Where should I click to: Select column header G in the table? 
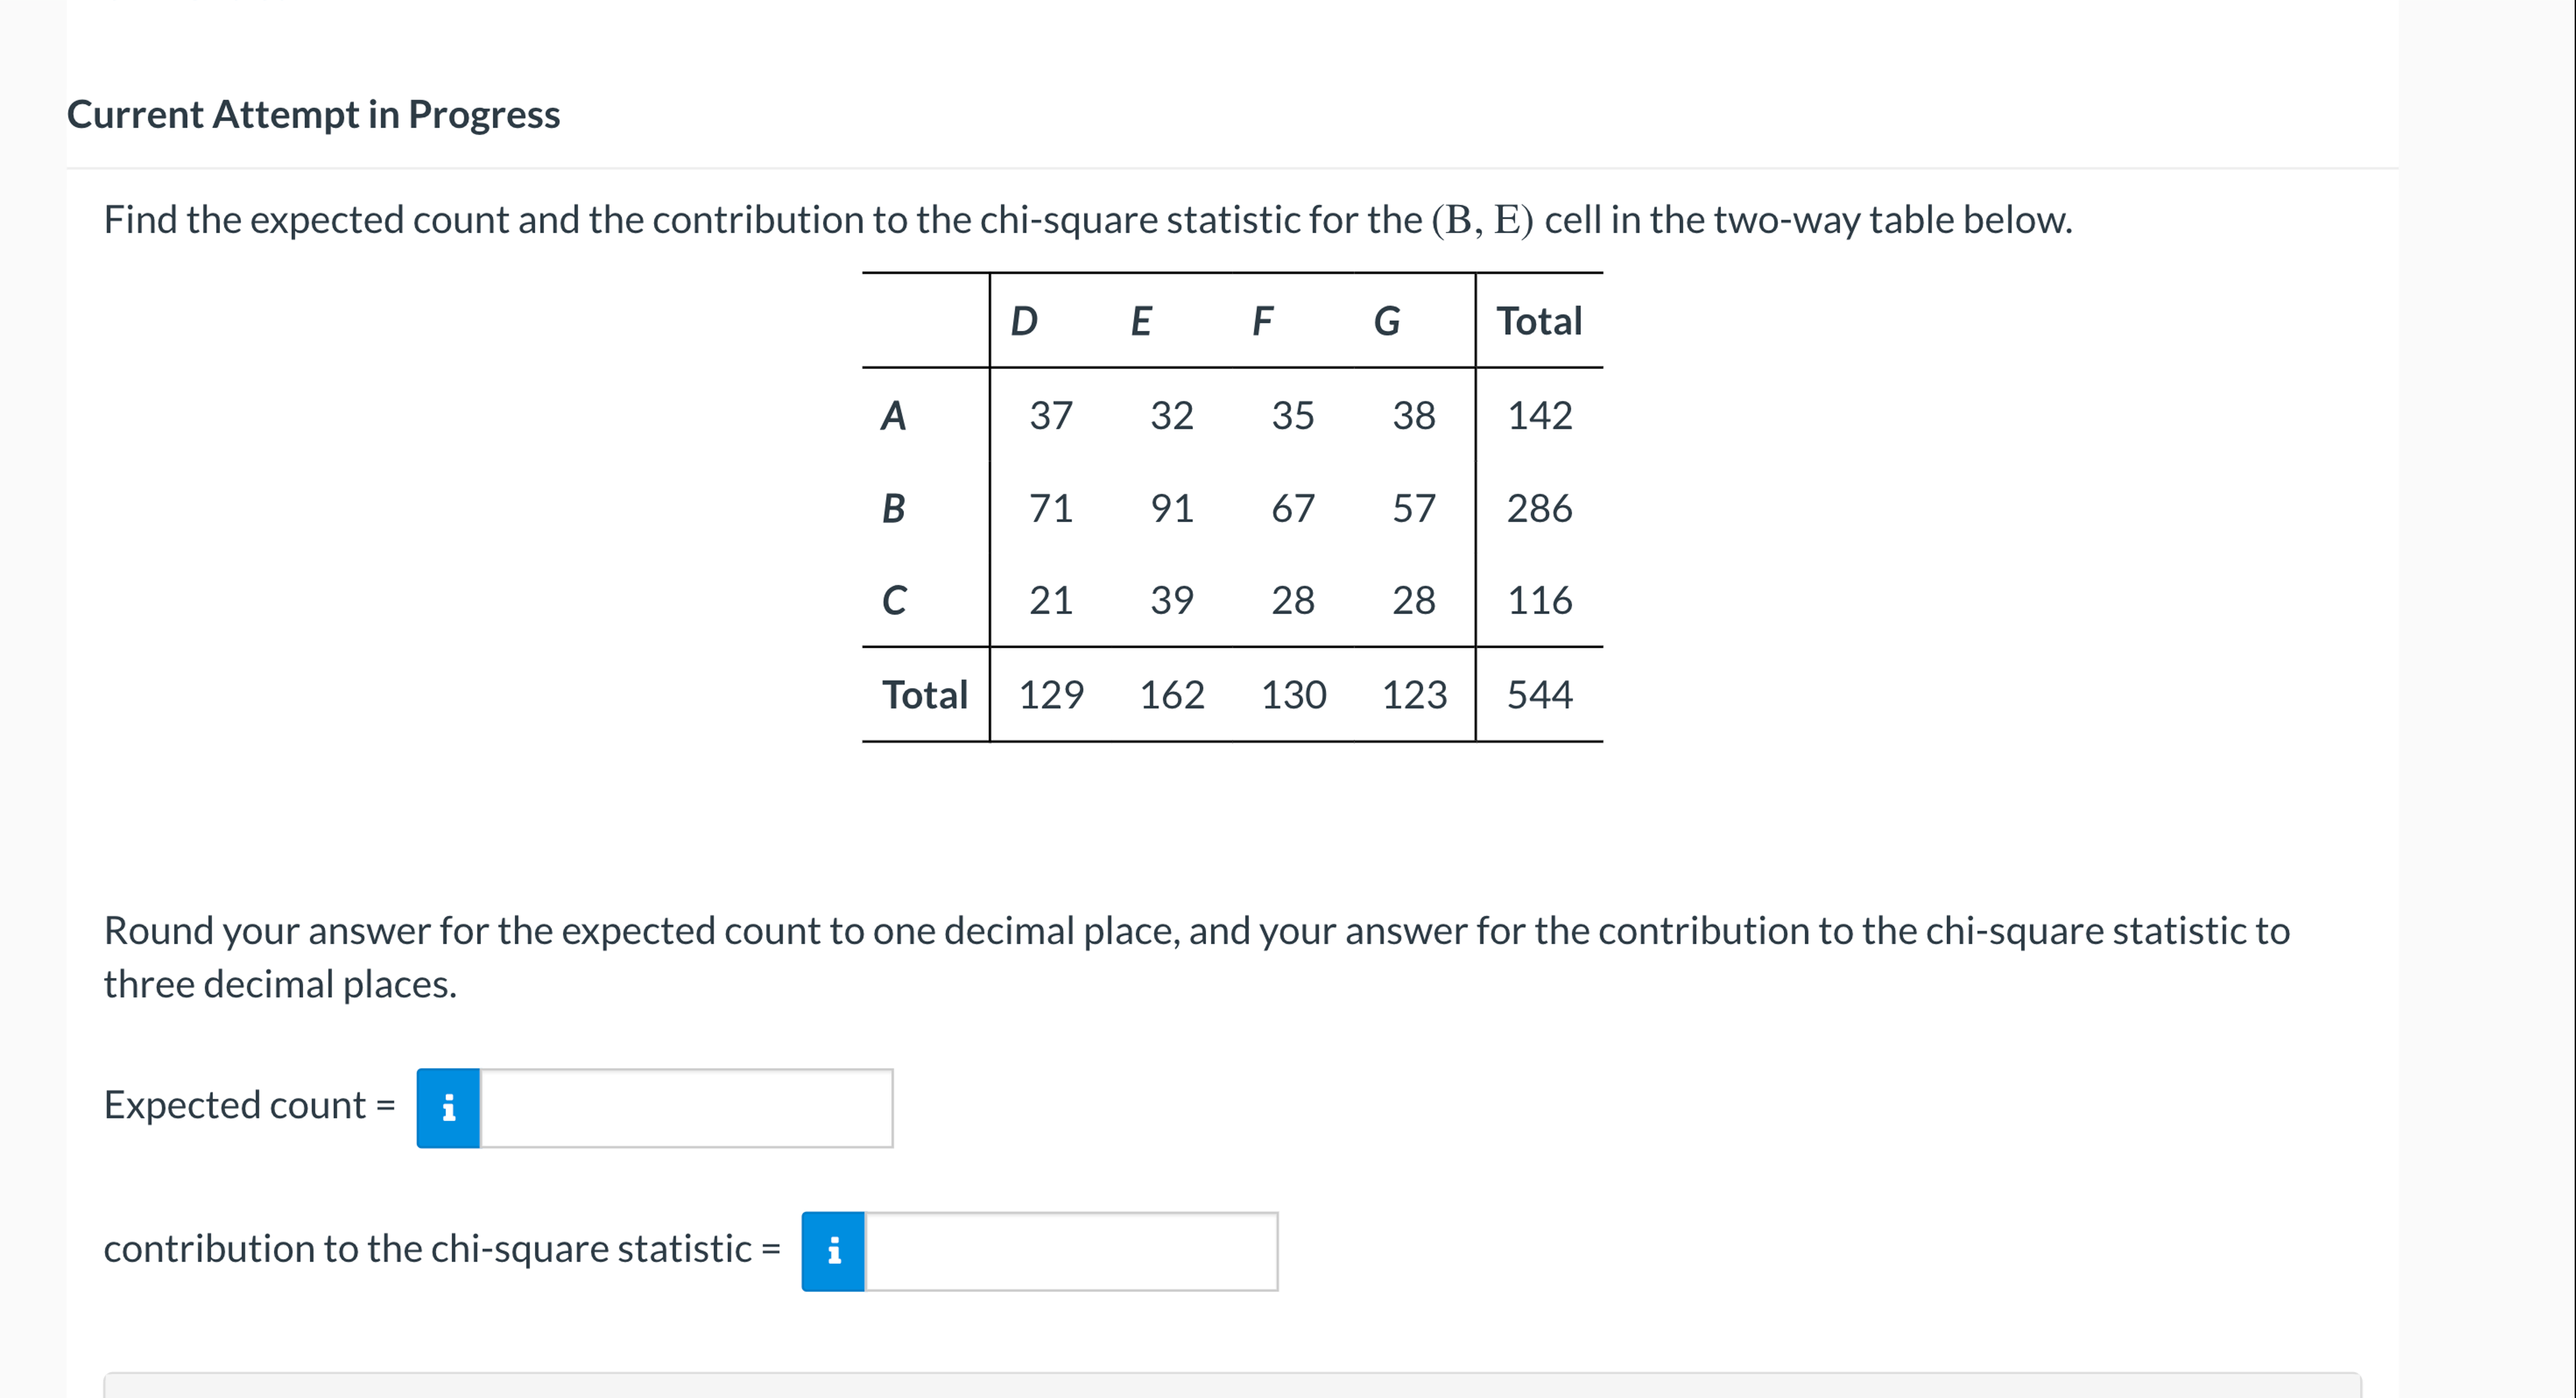(x=1388, y=321)
